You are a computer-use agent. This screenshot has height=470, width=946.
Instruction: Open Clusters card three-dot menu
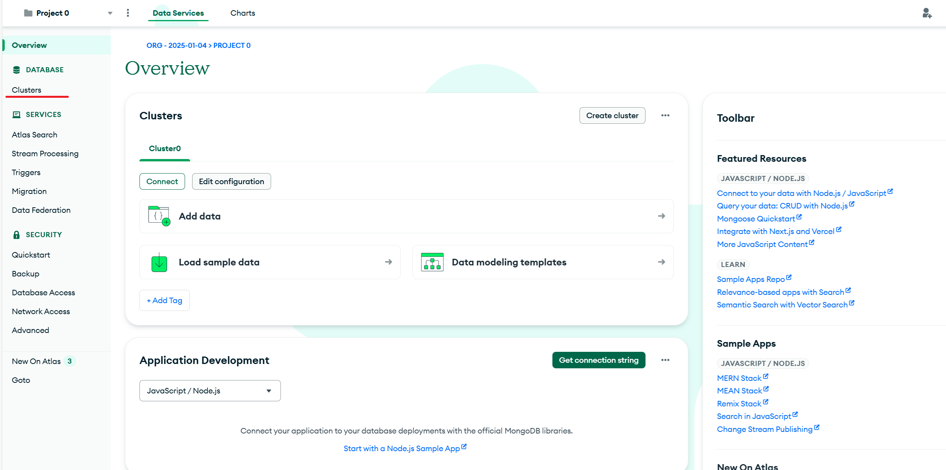[665, 115]
